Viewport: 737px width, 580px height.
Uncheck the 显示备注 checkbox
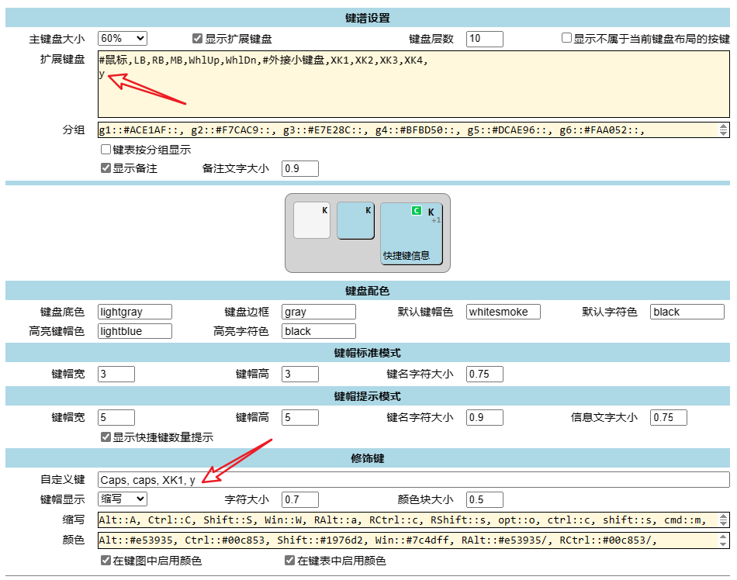(x=106, y=168)
